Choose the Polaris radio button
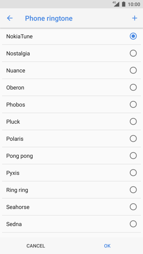The width and height of the screenshot is (143, 254). tap(133, 139)
